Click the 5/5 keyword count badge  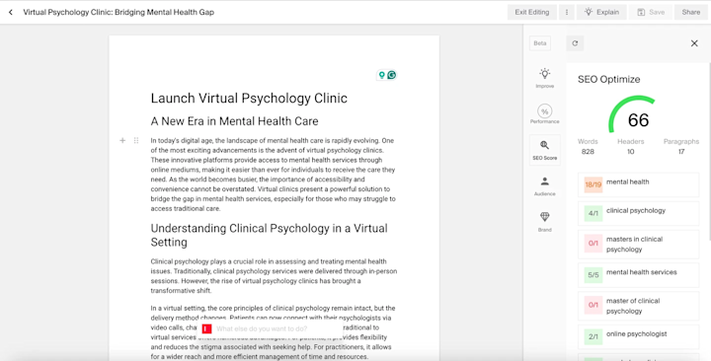click(x=593, y=275)
